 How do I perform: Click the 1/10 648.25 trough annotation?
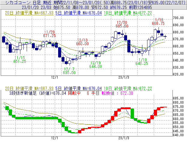coord(142,62)
